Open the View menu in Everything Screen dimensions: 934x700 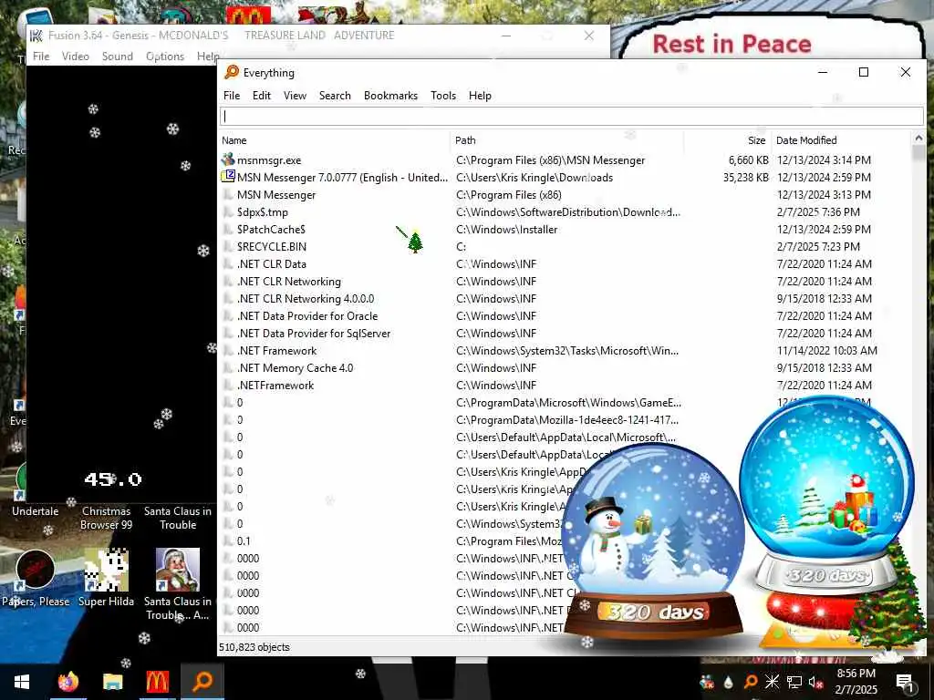point(295,95)
